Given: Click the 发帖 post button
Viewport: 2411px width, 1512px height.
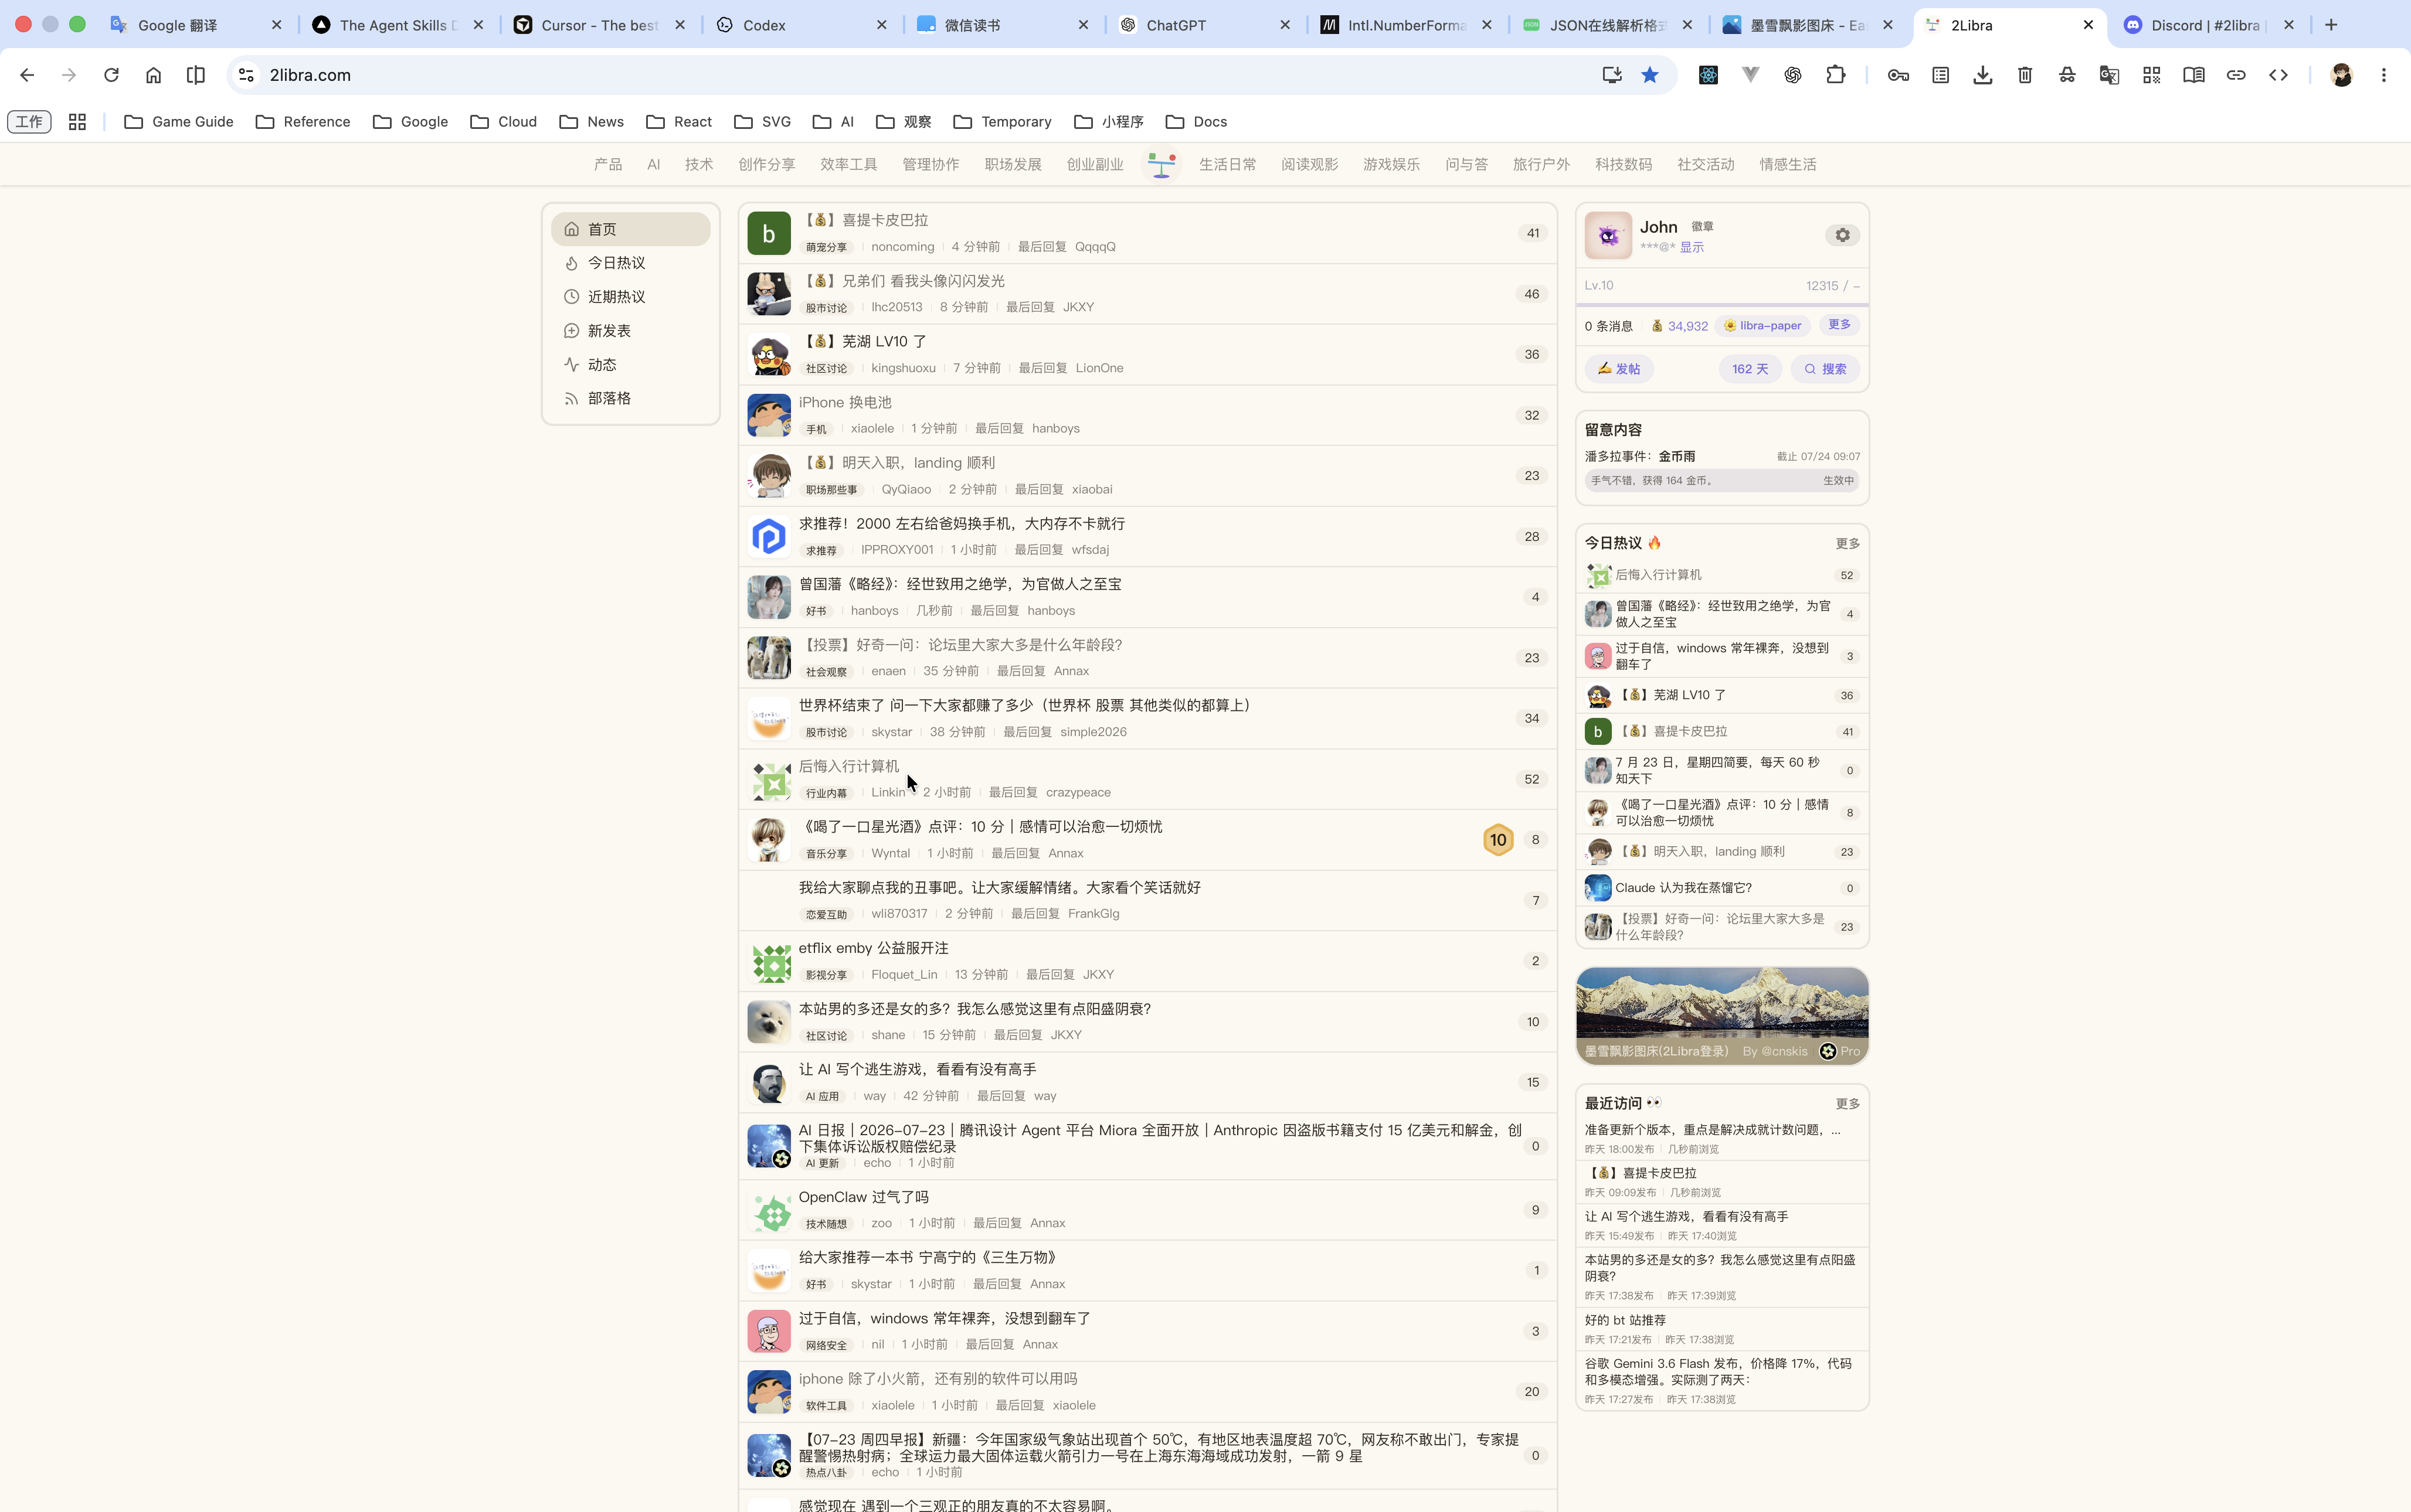Looking at the screenshot, I should coord(1619,369).
